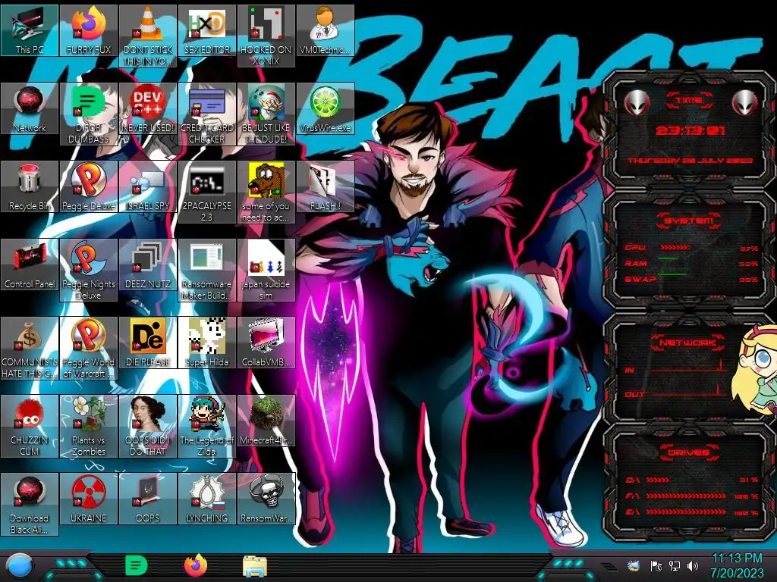
Task: Launch Firefox from the taskbar
Action: pyautogui.click(x=196, y=565)
